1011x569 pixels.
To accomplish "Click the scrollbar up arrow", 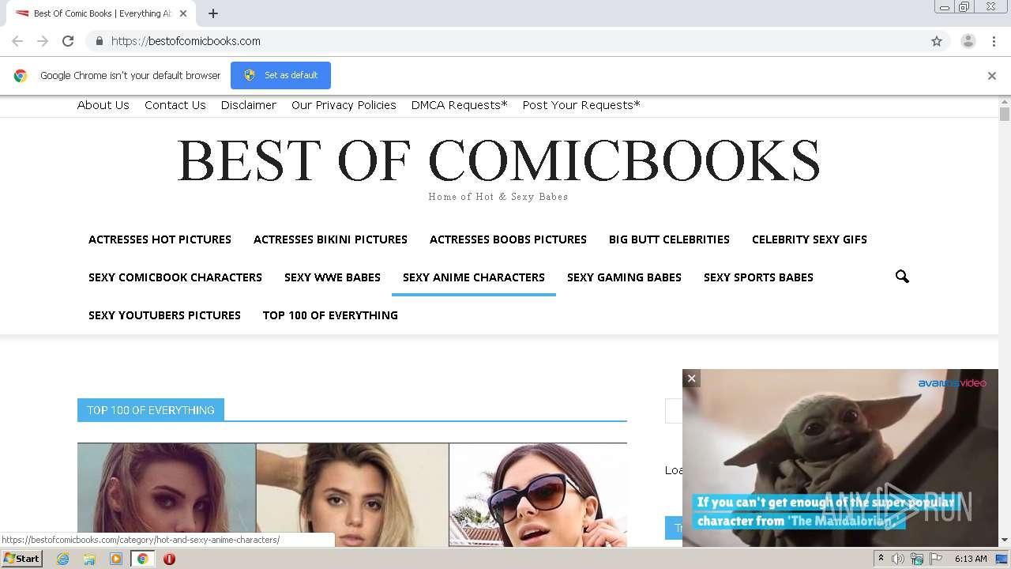I will (x=1005, y=102).
